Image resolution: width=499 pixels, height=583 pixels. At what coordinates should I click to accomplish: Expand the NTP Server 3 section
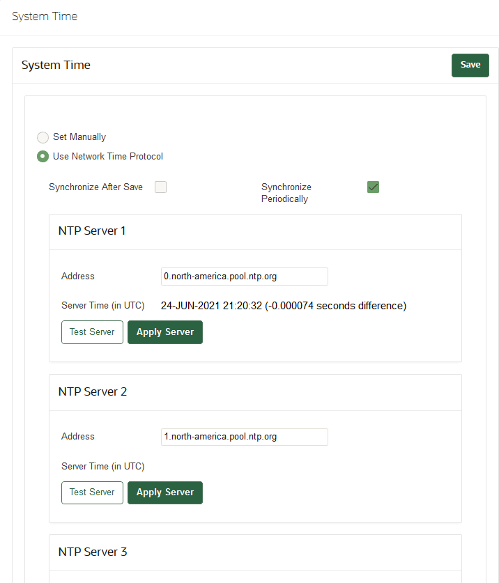click(x=93, y=552)
